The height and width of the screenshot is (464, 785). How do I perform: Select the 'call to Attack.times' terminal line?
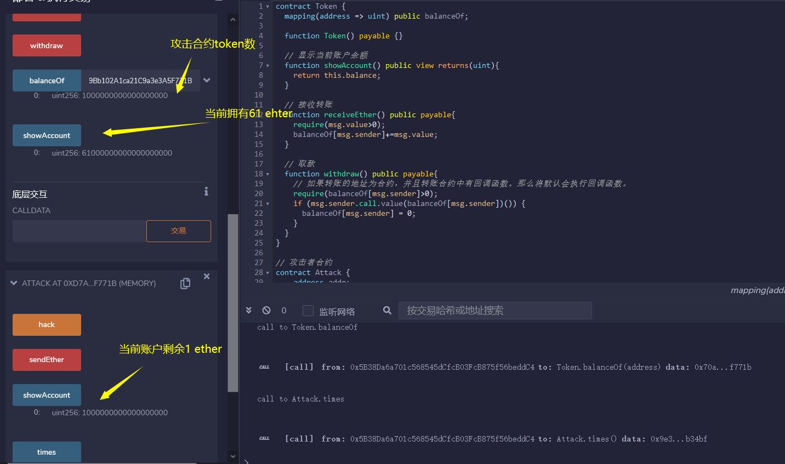[301, 399]
